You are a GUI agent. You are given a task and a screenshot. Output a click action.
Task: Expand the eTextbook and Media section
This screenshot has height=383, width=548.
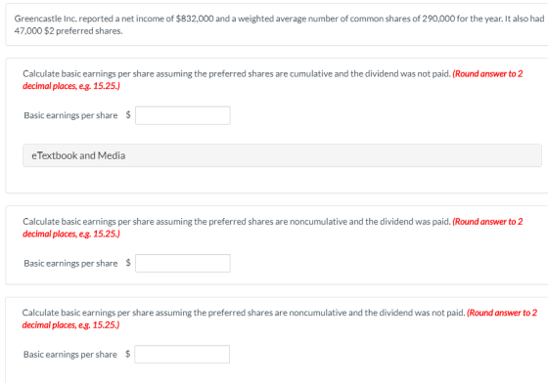pyautogui.click(x=282, y=155)
